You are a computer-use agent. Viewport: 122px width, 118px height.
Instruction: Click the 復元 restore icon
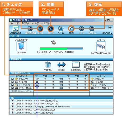pos(71,29)
